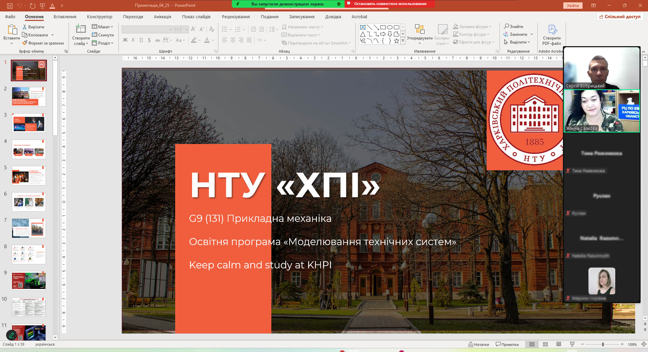The width and height of the screenshot is (648, 352).
Task: Toggle Normal view button in status bar
Action: coord(532,344)
